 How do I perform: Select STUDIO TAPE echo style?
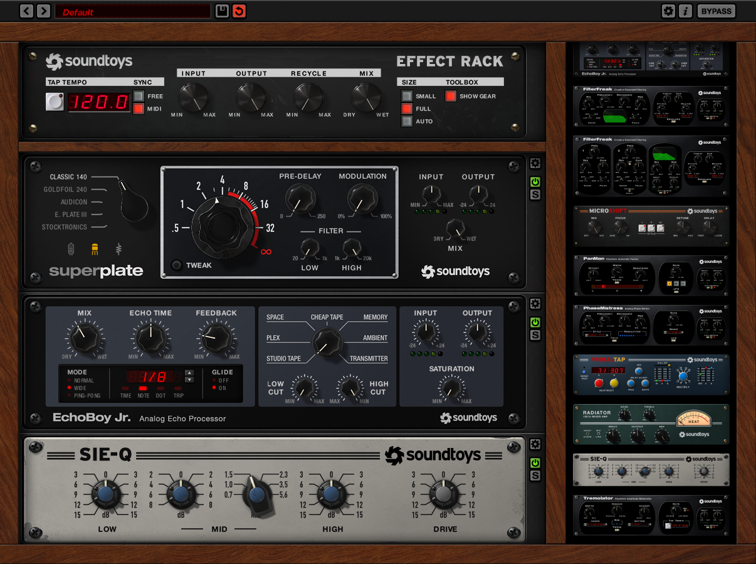point(283,359)
